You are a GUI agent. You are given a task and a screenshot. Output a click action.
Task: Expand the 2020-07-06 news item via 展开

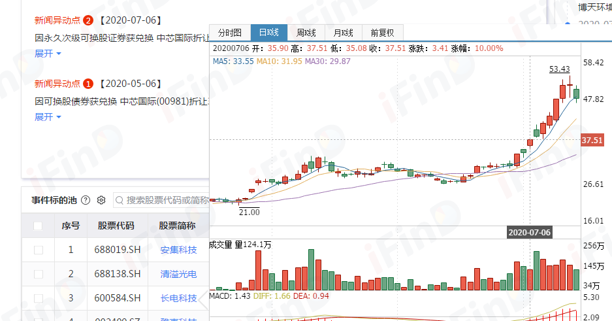click(x=48, y=54)
